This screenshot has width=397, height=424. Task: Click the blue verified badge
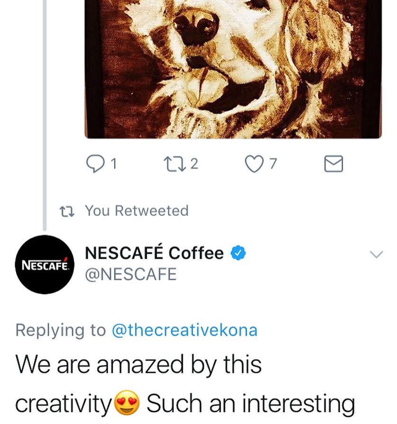coord(238,253)
